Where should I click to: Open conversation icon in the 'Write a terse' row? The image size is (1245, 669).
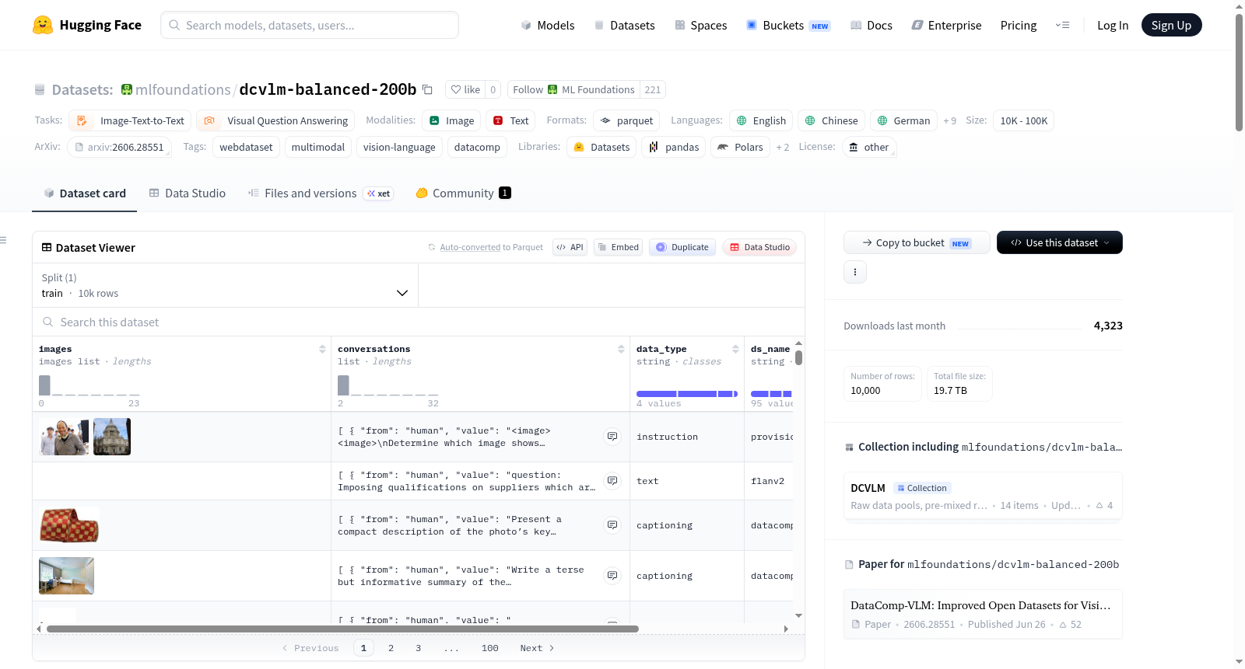(612, 576)
